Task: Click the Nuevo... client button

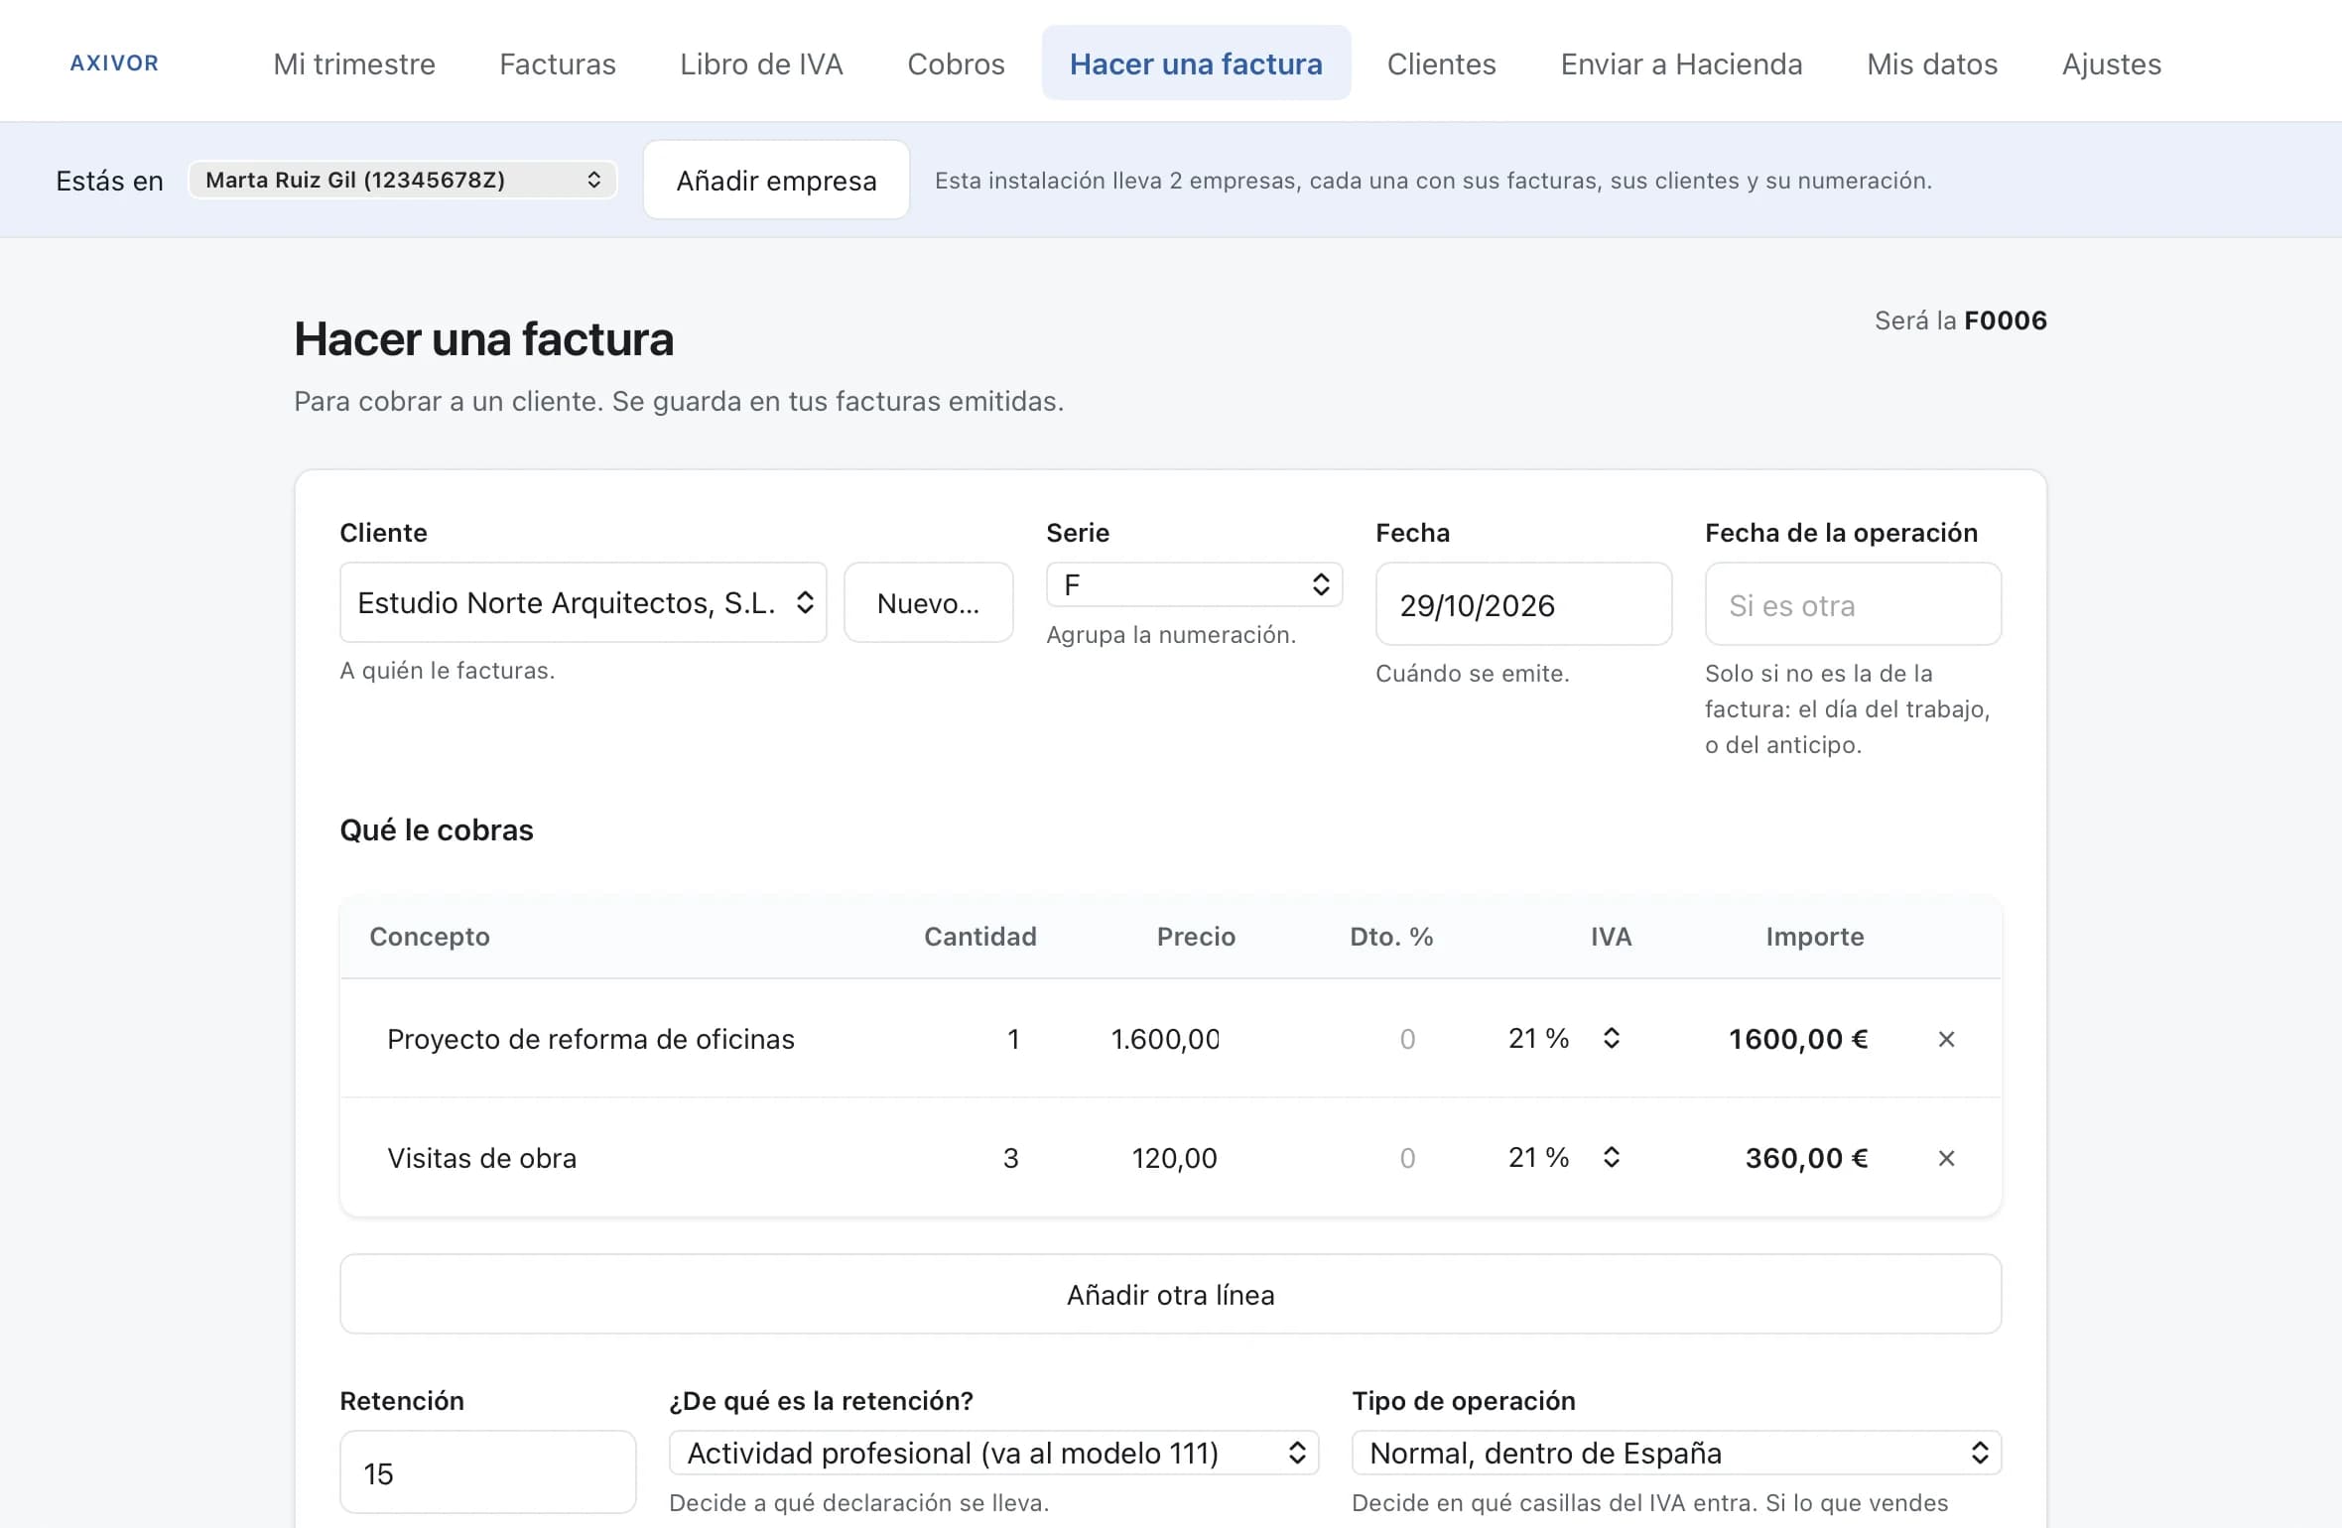Action: pyautogui.click(x=929, y=602)
